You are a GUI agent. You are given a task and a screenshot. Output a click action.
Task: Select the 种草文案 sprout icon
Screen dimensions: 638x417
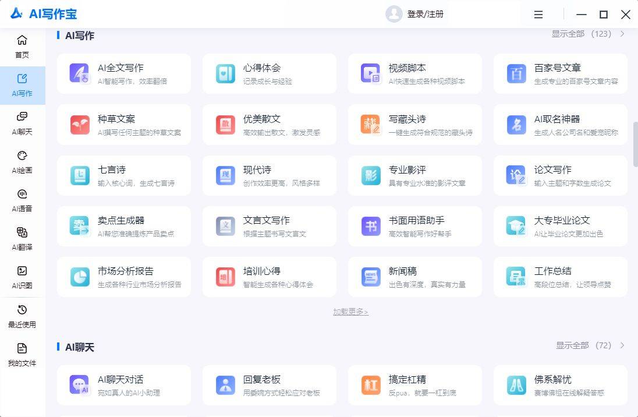[79, 125]
